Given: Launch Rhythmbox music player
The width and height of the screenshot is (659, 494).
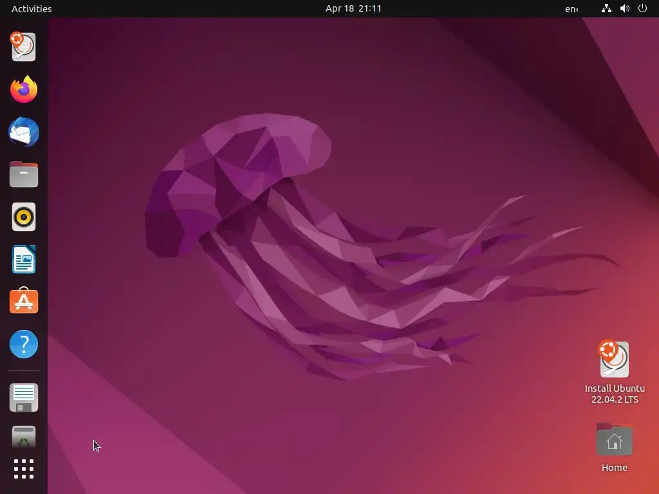Looking at the screenshot, I should coord(24,217).
